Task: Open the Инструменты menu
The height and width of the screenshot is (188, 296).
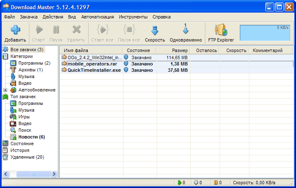Action: pos(133,17)
